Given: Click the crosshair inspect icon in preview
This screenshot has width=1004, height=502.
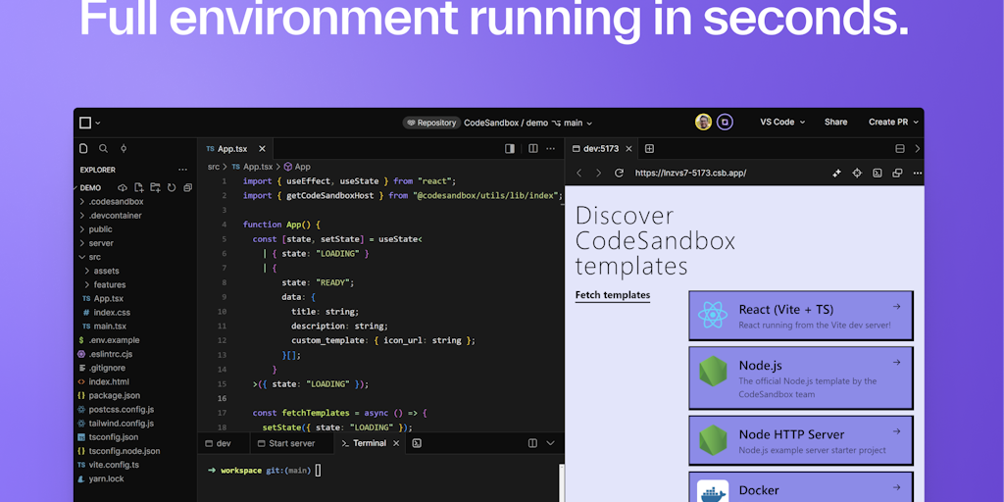Looking at the screenshot, I should [857, 173].
